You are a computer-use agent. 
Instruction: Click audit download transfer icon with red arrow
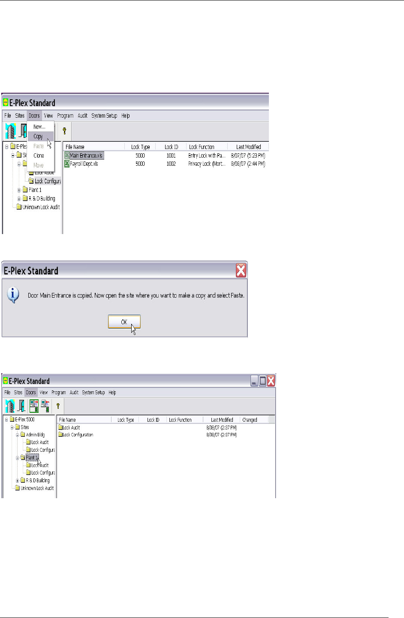click(45, 406)
